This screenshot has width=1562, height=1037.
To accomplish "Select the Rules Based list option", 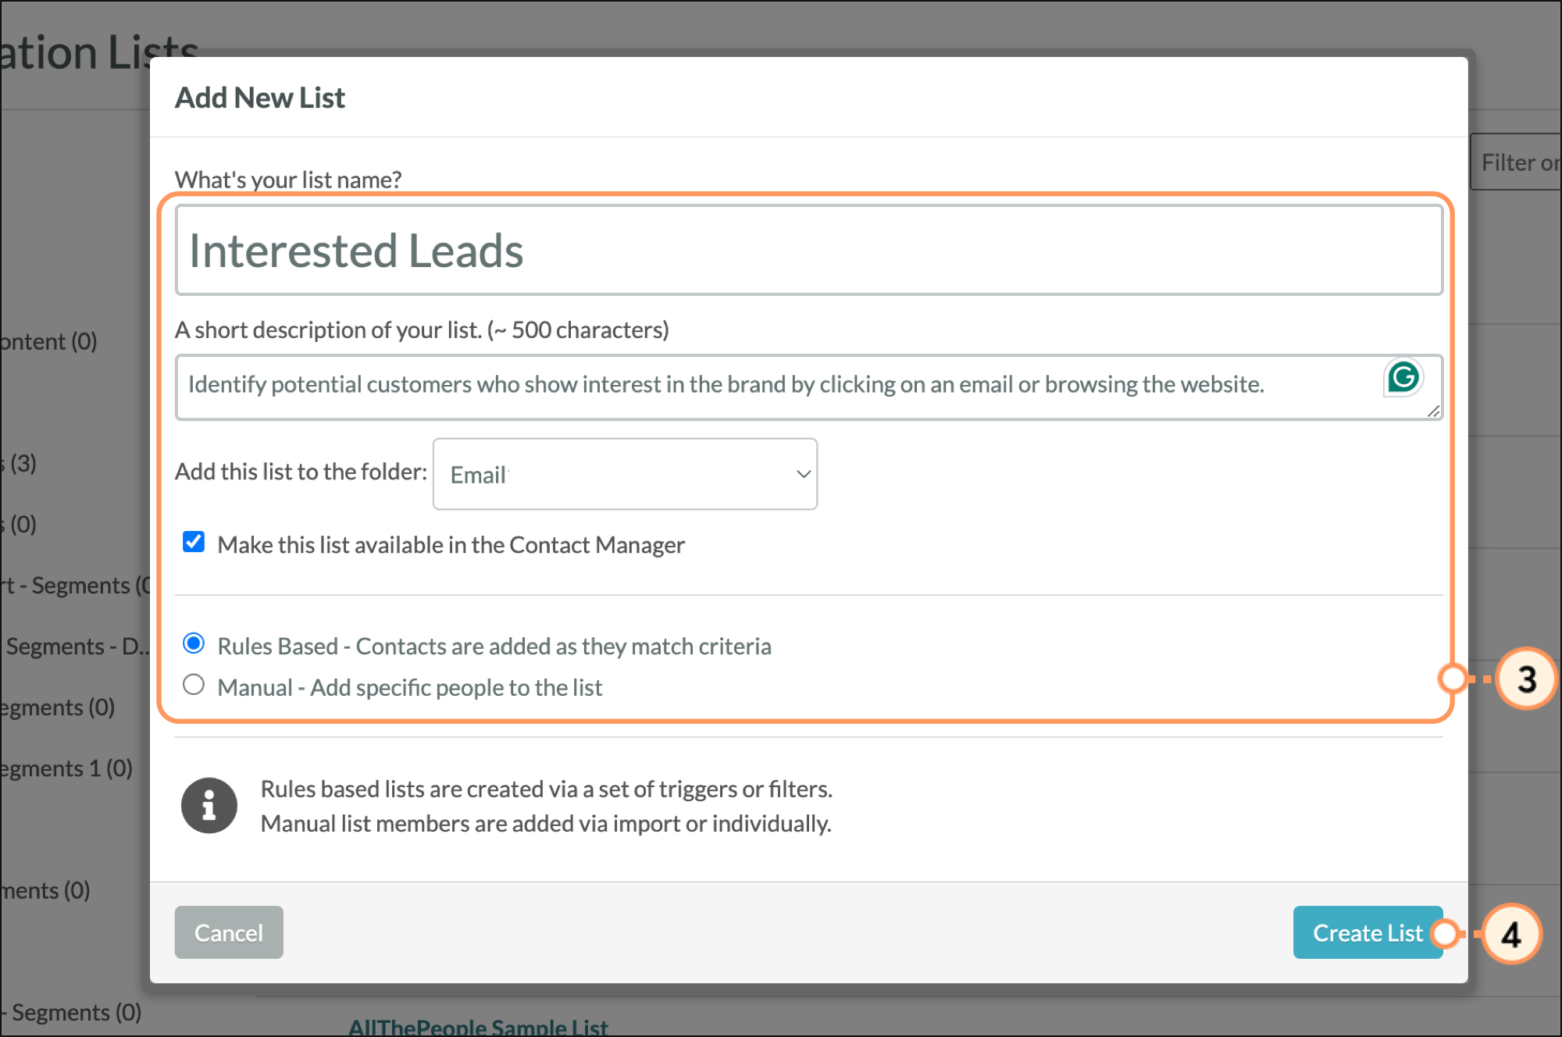I will 194,644.
